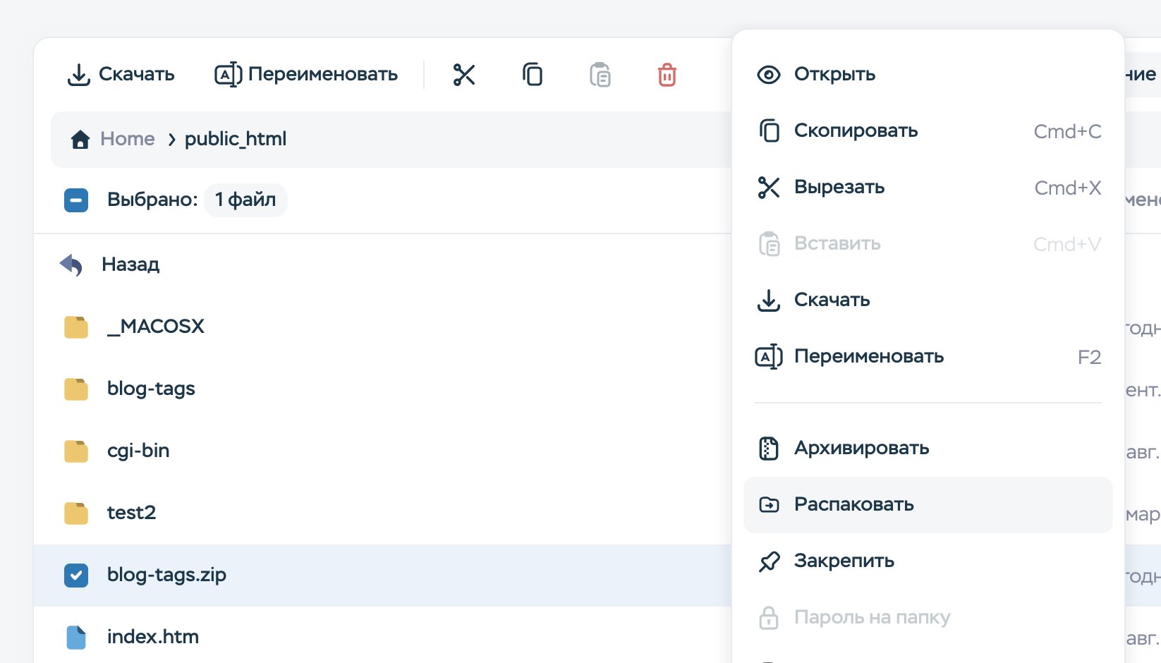
Task: Open the _MACOSX folder icon
Action: pos(76,327)
